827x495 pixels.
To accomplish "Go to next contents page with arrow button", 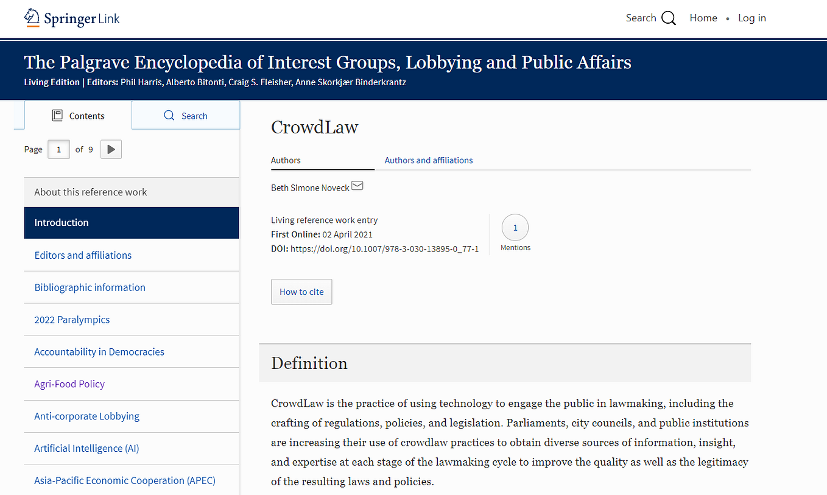I will point(111,149).
